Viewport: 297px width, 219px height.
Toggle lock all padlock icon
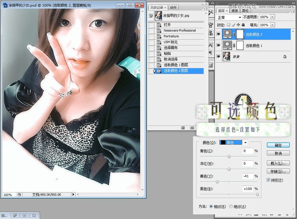click(243, 25)
